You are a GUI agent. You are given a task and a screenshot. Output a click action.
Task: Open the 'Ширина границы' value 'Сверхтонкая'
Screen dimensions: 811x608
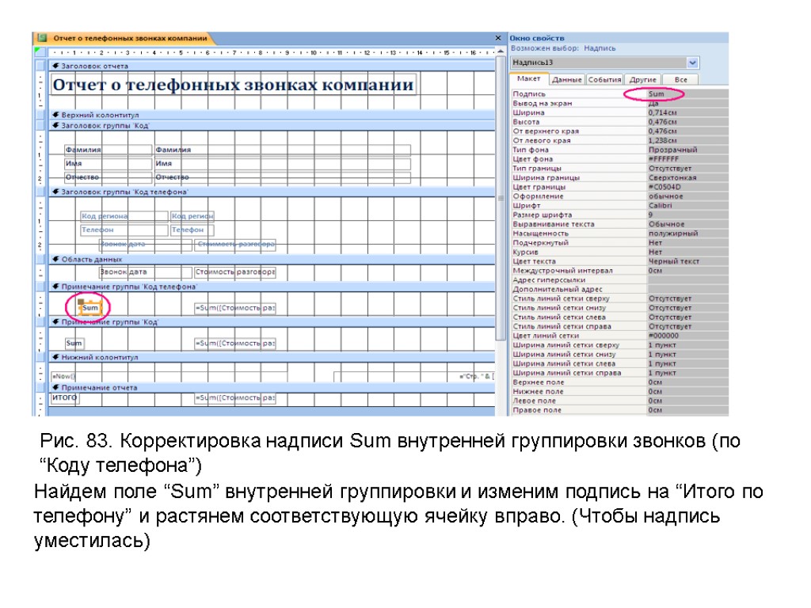point(687,177)
